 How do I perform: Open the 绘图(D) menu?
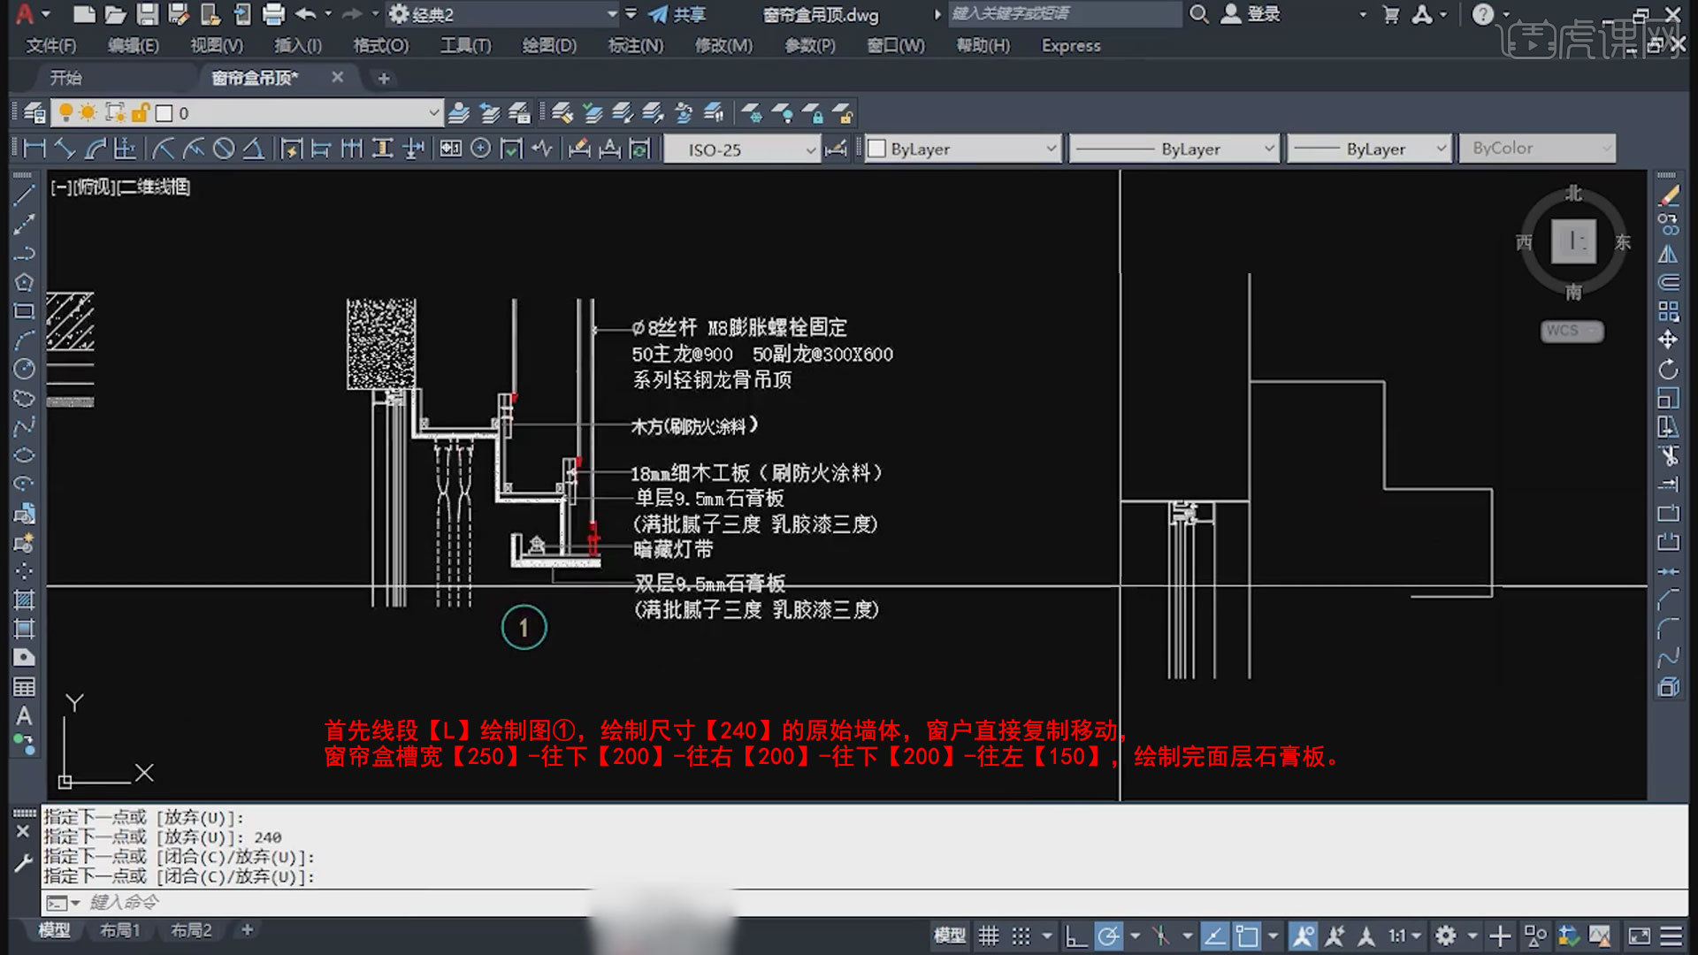click(x=549, y=45)
